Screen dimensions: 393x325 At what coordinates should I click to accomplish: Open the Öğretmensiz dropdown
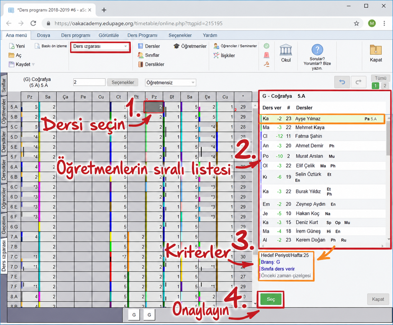(170, 82)
